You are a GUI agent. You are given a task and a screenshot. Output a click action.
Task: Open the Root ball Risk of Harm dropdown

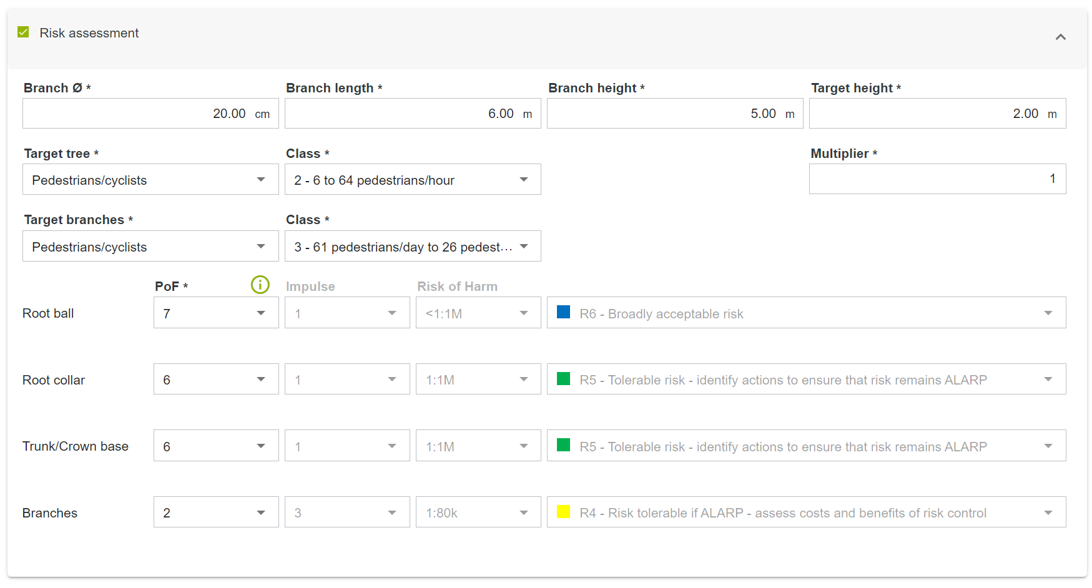478,313
